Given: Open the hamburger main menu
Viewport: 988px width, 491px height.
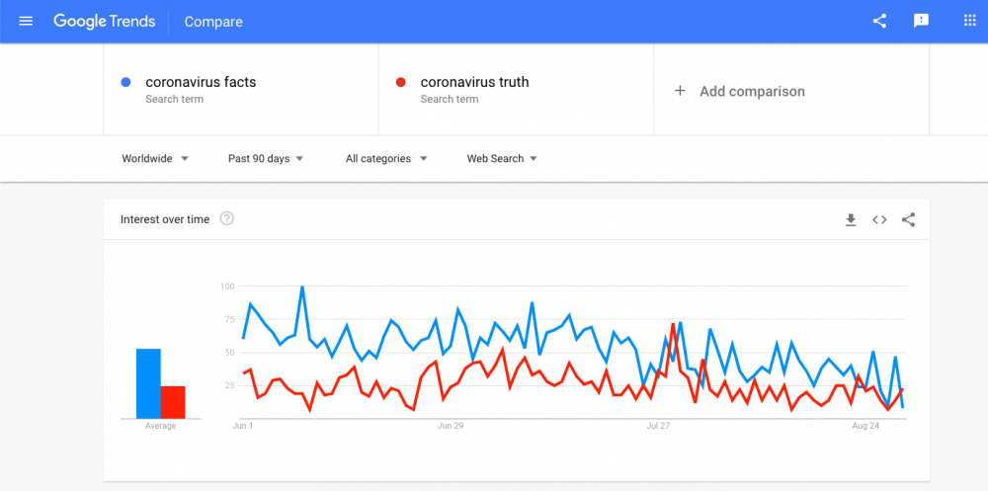Looking at the screenshot, I should [26, 22].
